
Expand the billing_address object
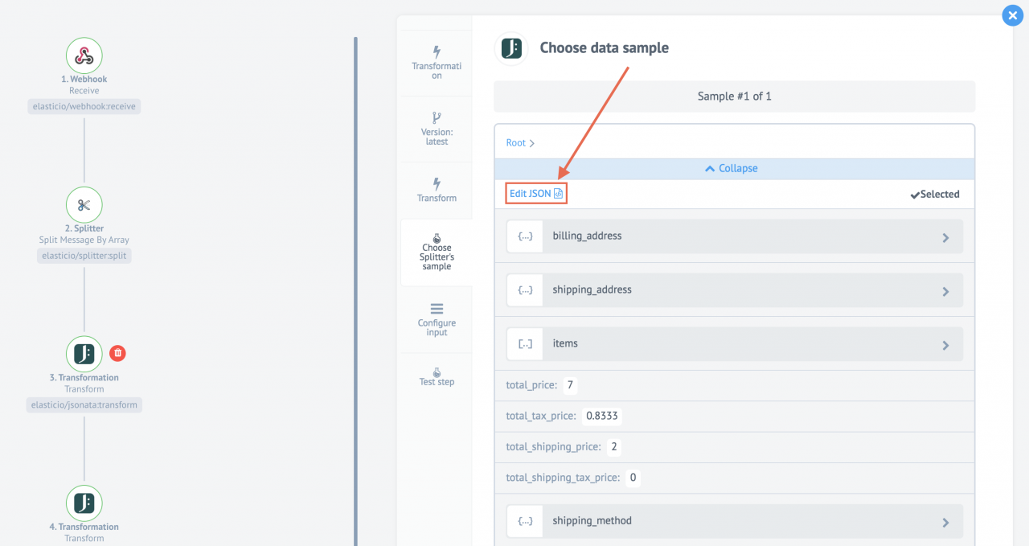pos(734,236)
